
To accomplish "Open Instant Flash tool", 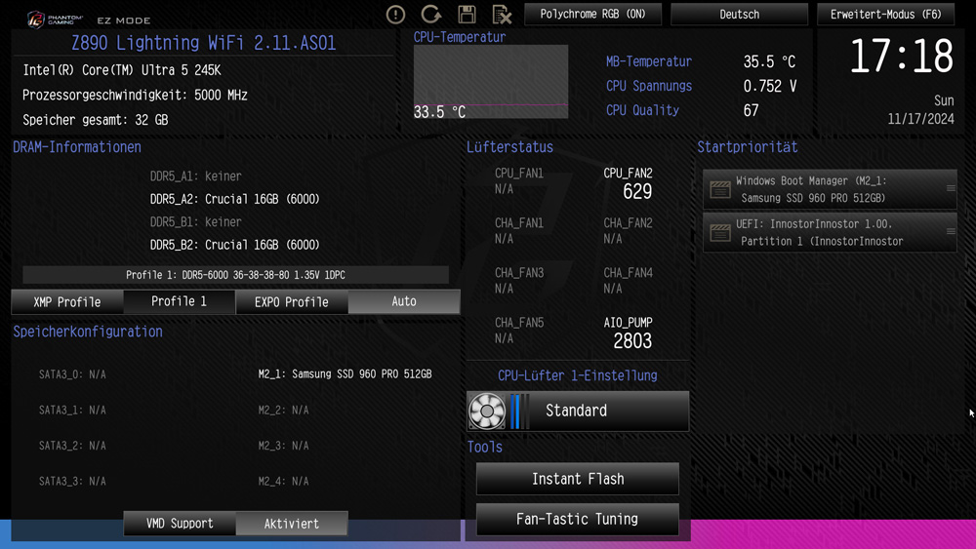I will click(578, 479).
